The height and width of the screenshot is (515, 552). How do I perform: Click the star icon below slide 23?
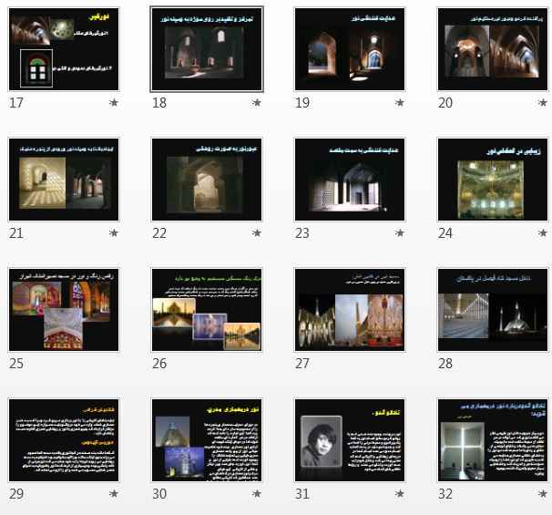click(400, 233)
